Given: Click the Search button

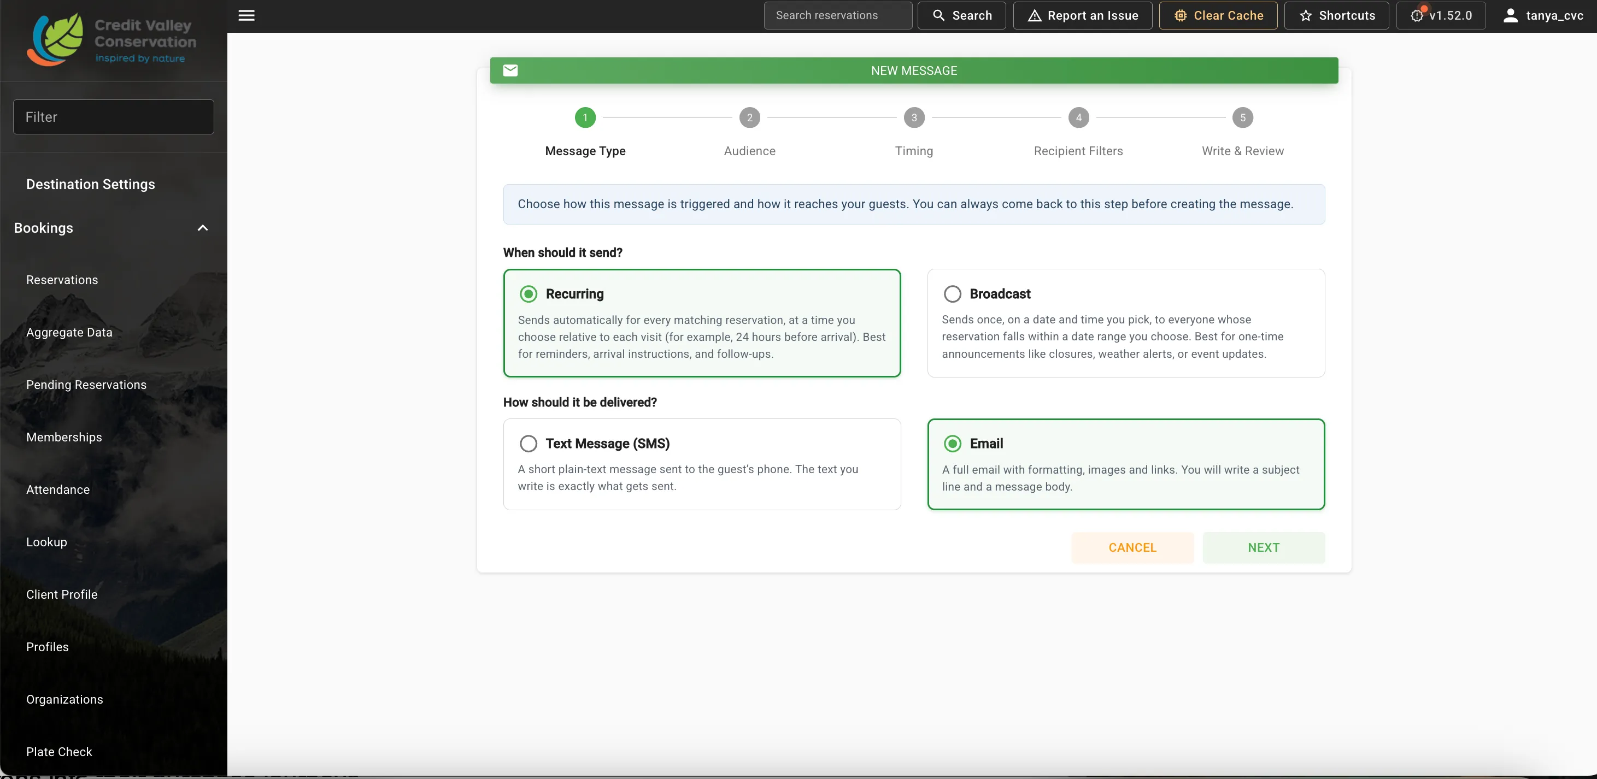Looking at the screenshot, I should pyautogui.click(x=961, y=15).
